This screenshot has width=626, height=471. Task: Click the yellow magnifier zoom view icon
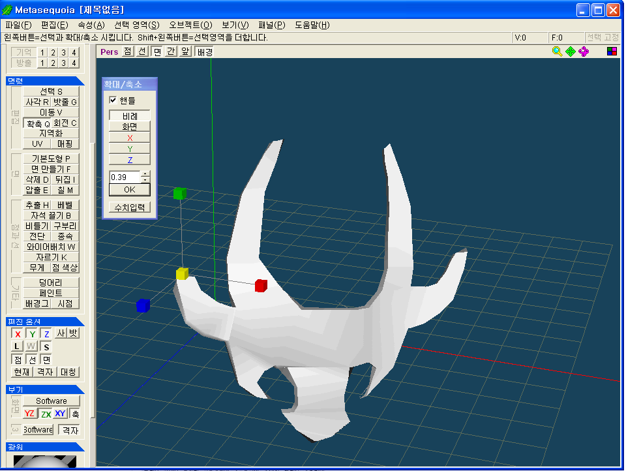coord(557,52)
